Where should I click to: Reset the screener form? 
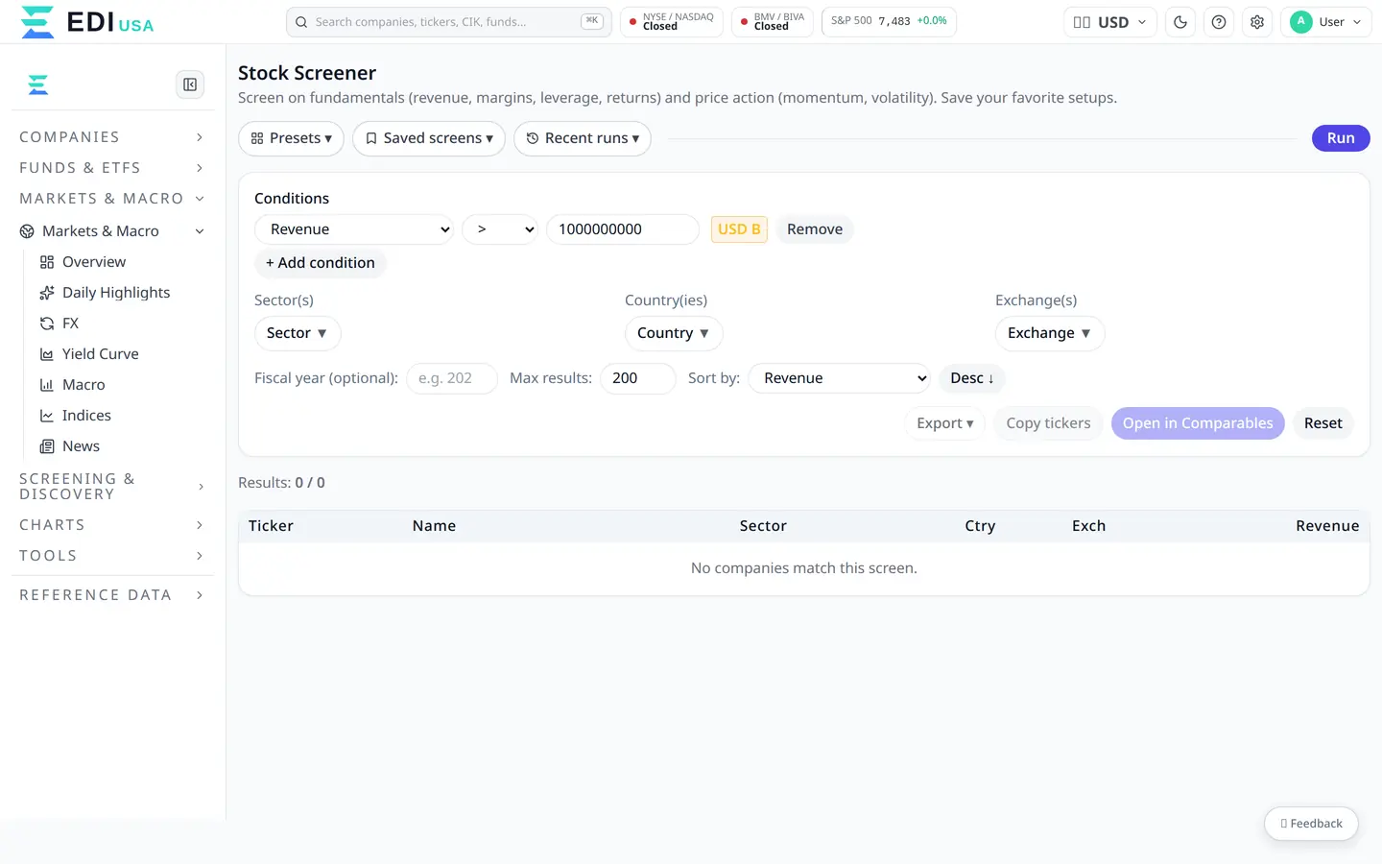[1323, 423]
